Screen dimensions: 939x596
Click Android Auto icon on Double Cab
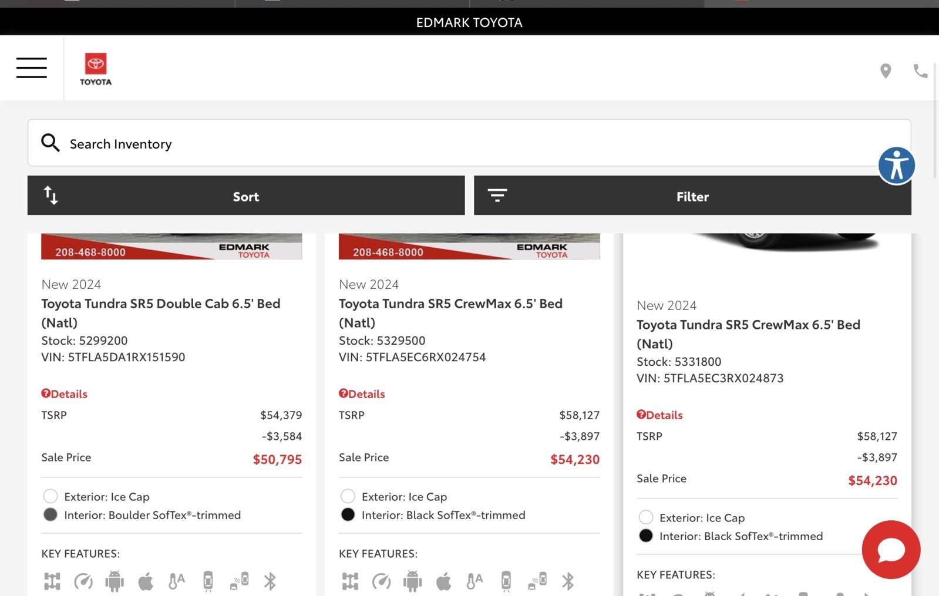pyautogui.click(x=115, y=581)
